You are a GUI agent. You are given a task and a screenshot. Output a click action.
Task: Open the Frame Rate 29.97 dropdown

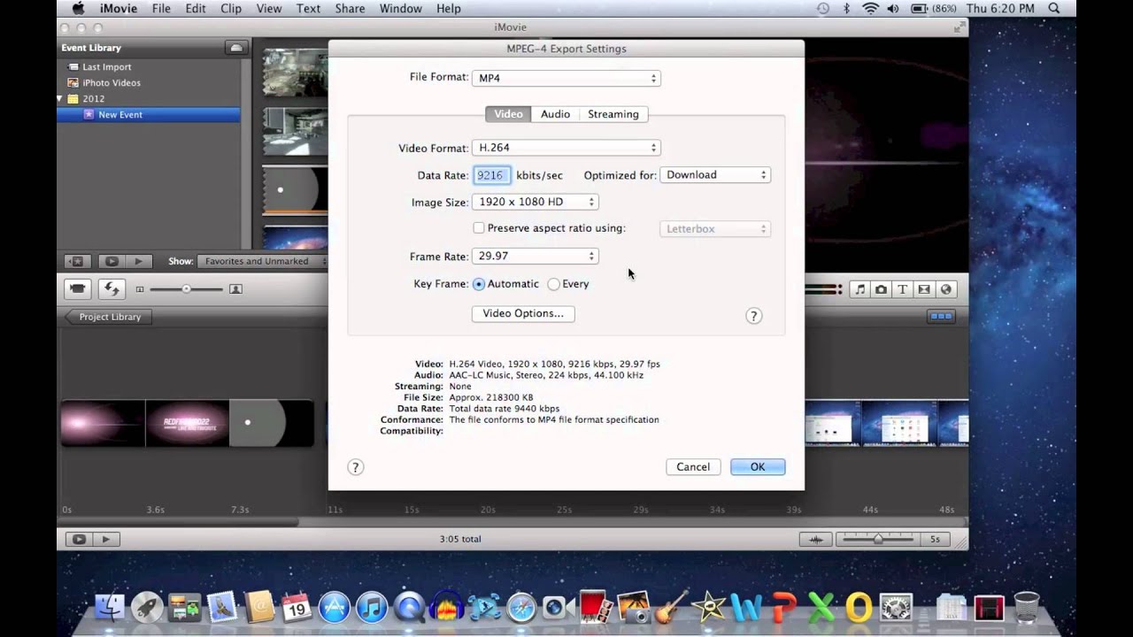pyautogui.click(x=535, y=256)
